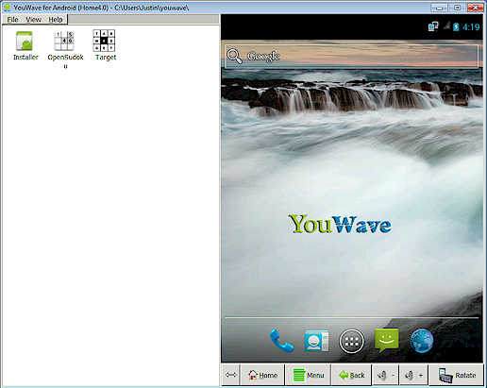
Task: Tap the Phone dialer icon in dock
Action: pos(281,341)
